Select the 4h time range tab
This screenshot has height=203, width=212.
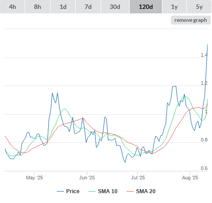[13, 7]
